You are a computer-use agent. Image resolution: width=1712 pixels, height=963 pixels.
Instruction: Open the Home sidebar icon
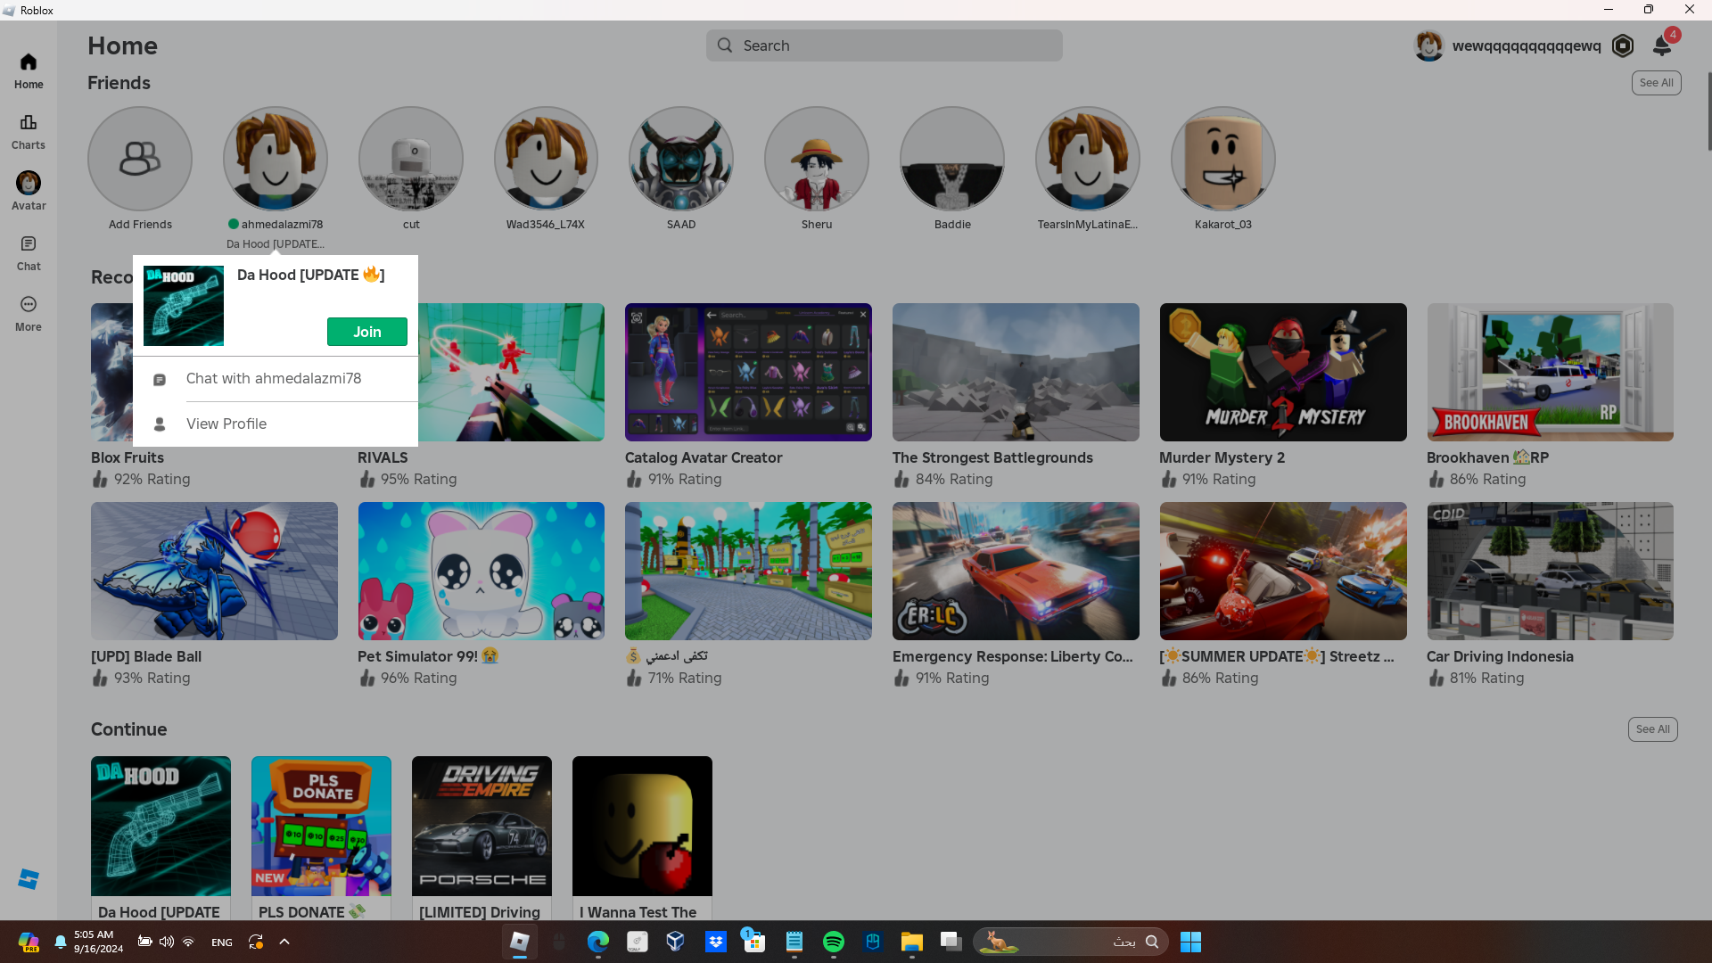pyautogui.click(x=29, y=70)
